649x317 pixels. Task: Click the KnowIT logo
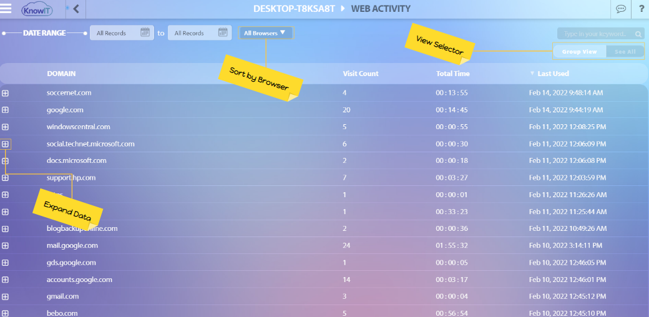click(37, 9)
